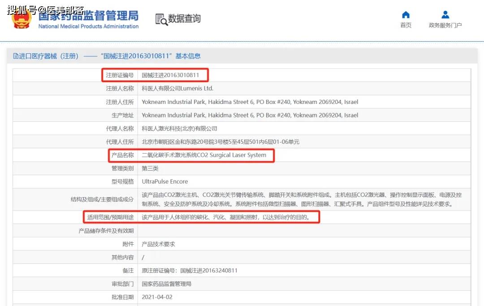Screen dimensions: 484x306
Task: Click the 注册证编号 label cell
Action: click(120, 75)
